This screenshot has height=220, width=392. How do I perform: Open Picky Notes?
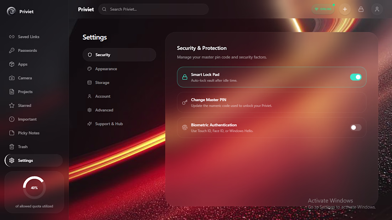pos(33,133)
